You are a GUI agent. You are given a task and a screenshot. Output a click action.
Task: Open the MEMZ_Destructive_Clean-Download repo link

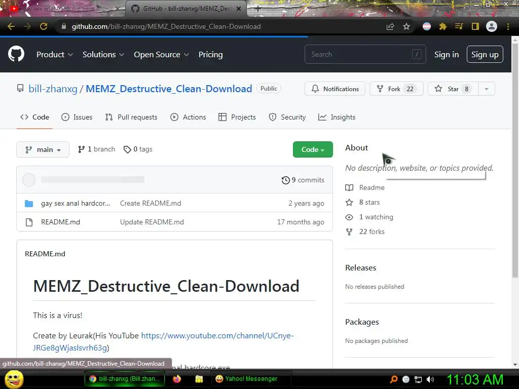169,89
